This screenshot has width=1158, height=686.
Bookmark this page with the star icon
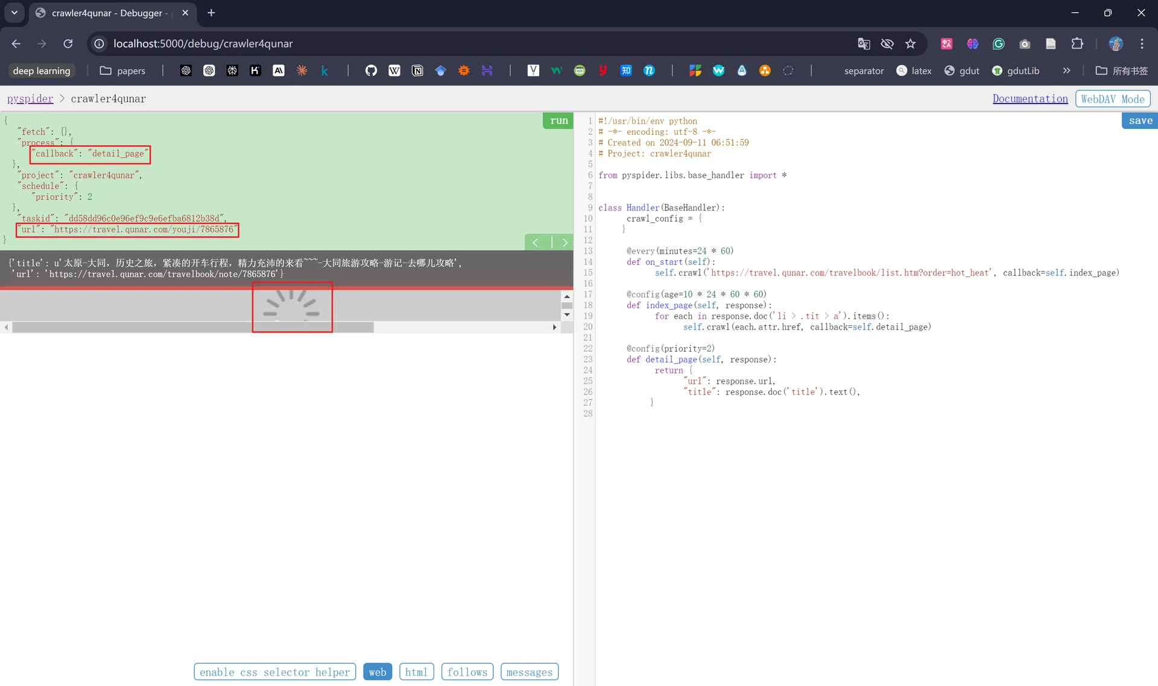click(x=910, y=43)
